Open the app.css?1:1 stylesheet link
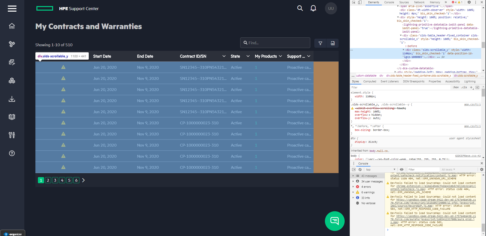Viewport: 486px width, 236px height. click(472, 104)
